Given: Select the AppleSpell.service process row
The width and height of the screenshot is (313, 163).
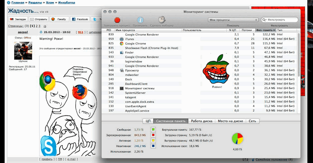Looking at the screenshot, I should click(x=200, y=111).
